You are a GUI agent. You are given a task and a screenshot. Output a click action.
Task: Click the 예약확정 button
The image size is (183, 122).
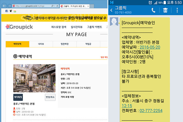pos(18,97)
